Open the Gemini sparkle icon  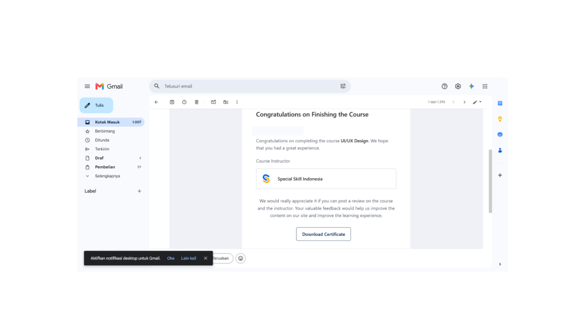[x=471, y=86]
